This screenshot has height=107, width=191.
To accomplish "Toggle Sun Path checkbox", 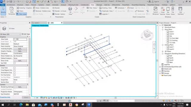I will 15,63.
